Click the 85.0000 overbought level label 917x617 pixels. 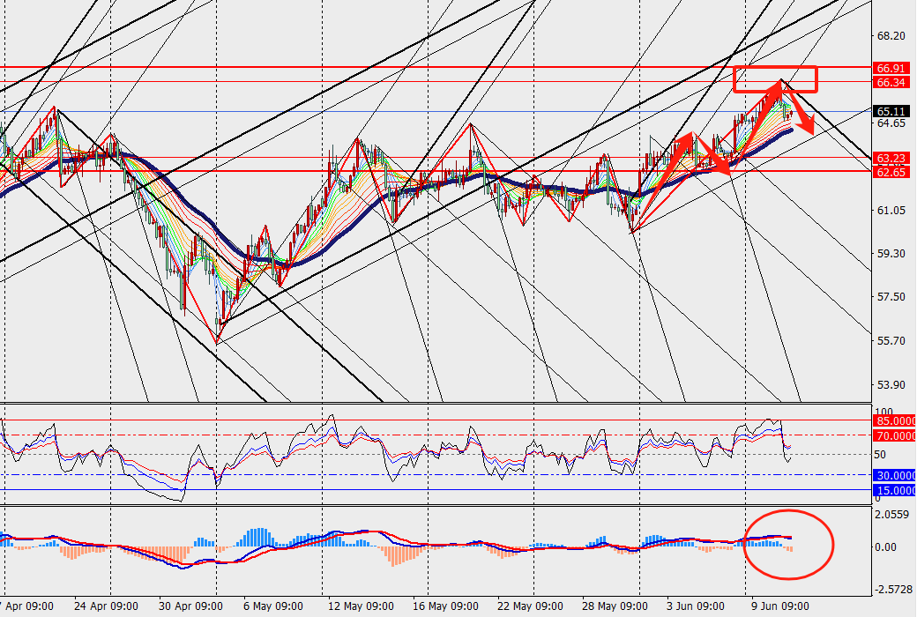tap(894, 420)
